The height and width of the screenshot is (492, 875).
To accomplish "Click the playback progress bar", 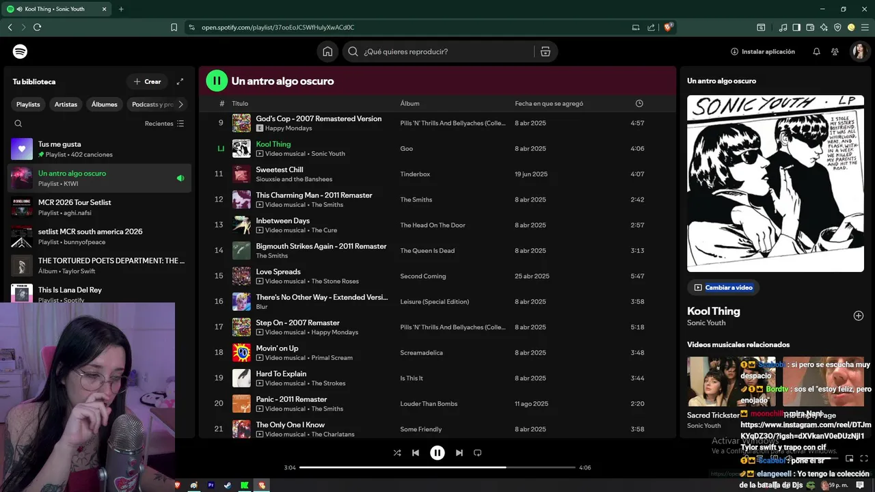I will [437, 467].
